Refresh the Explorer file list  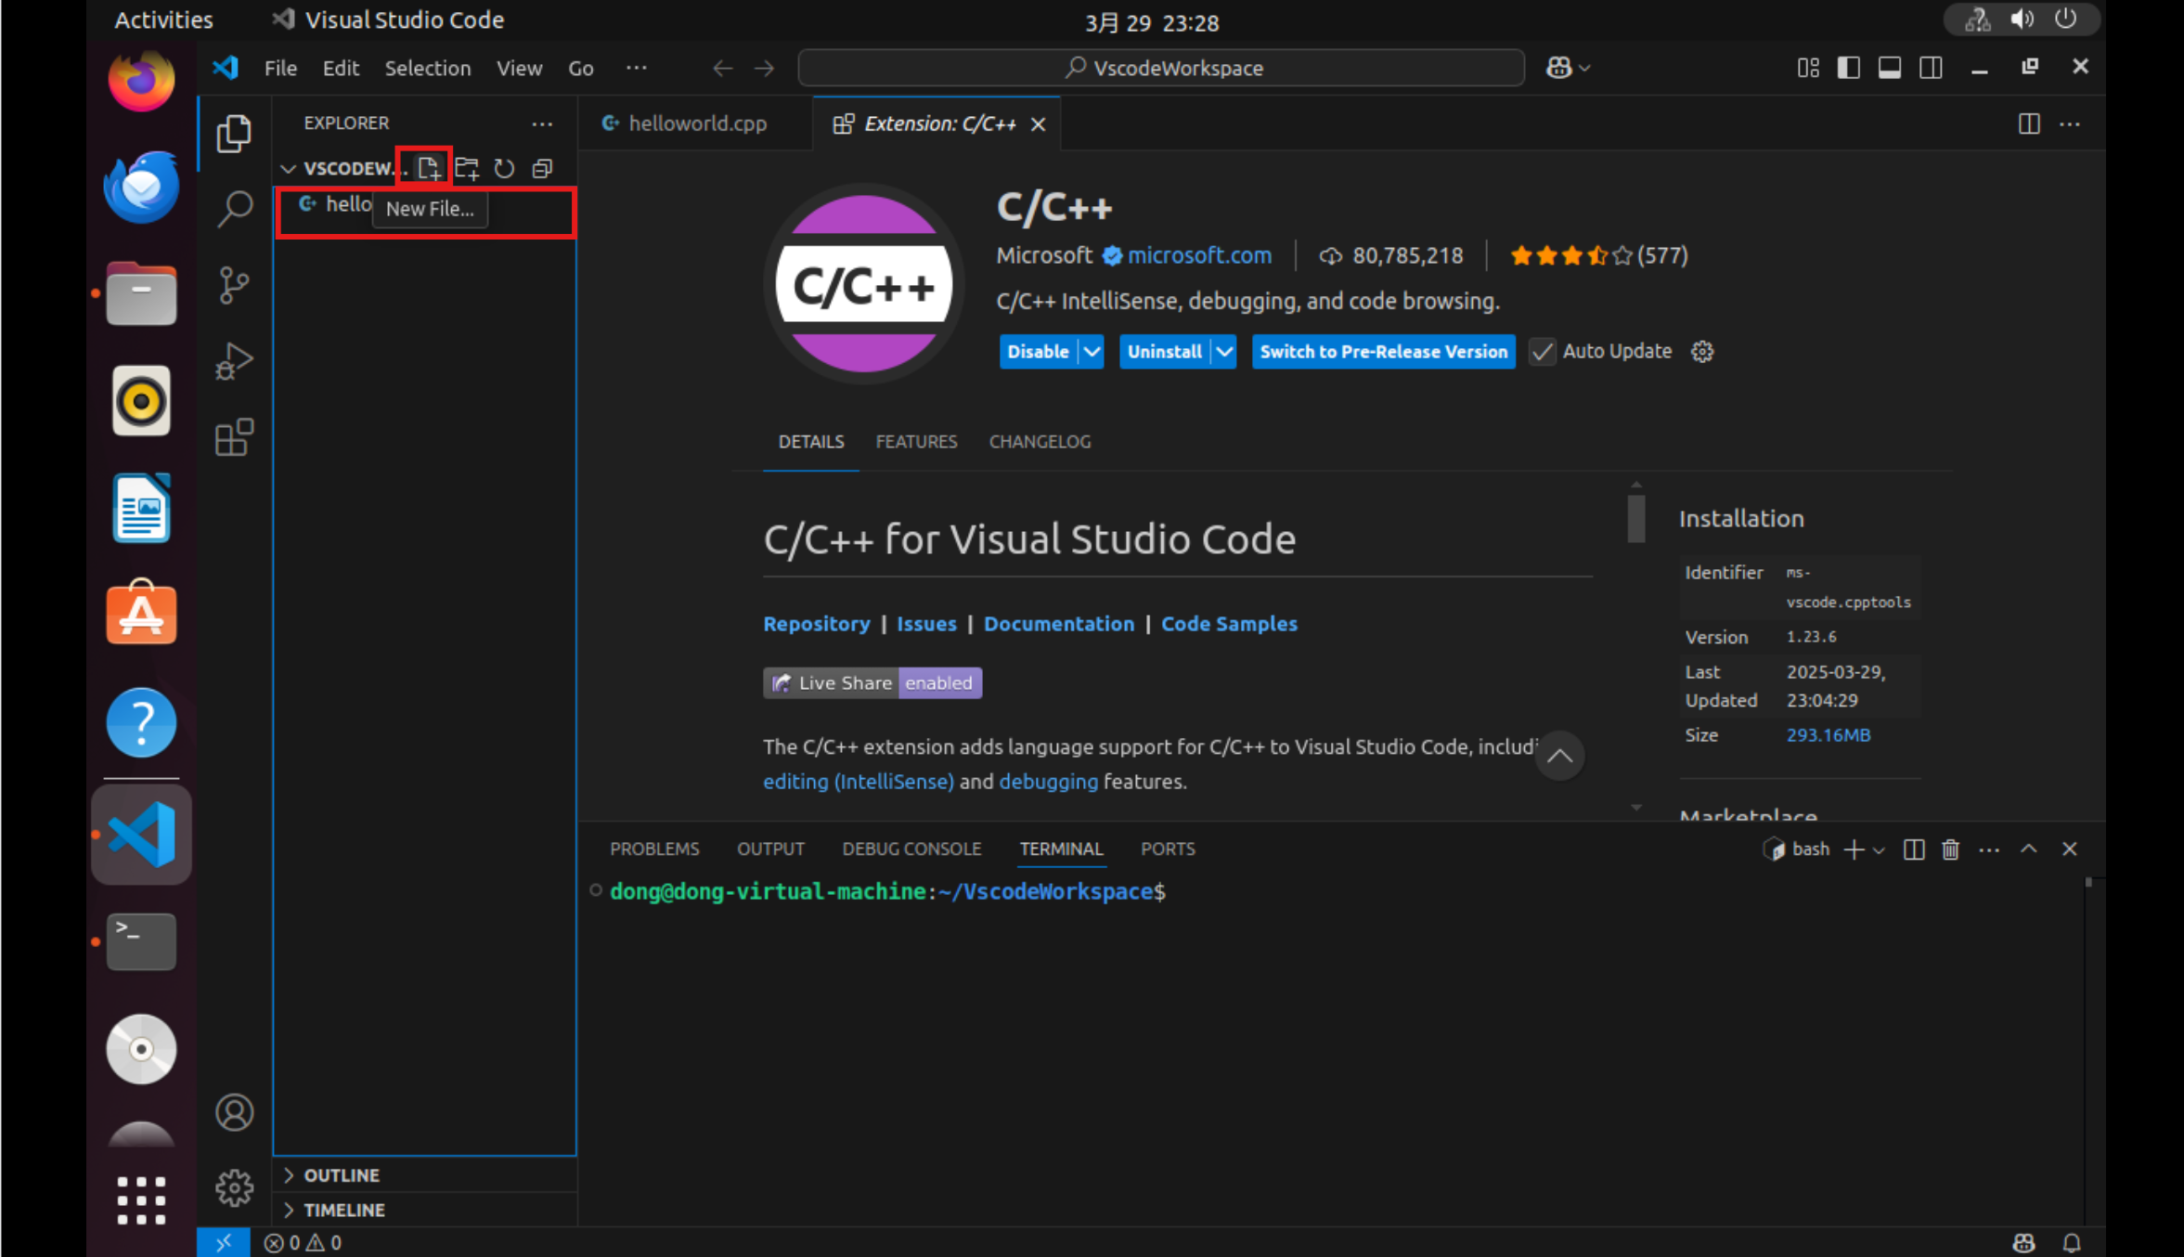coord(504,168)
